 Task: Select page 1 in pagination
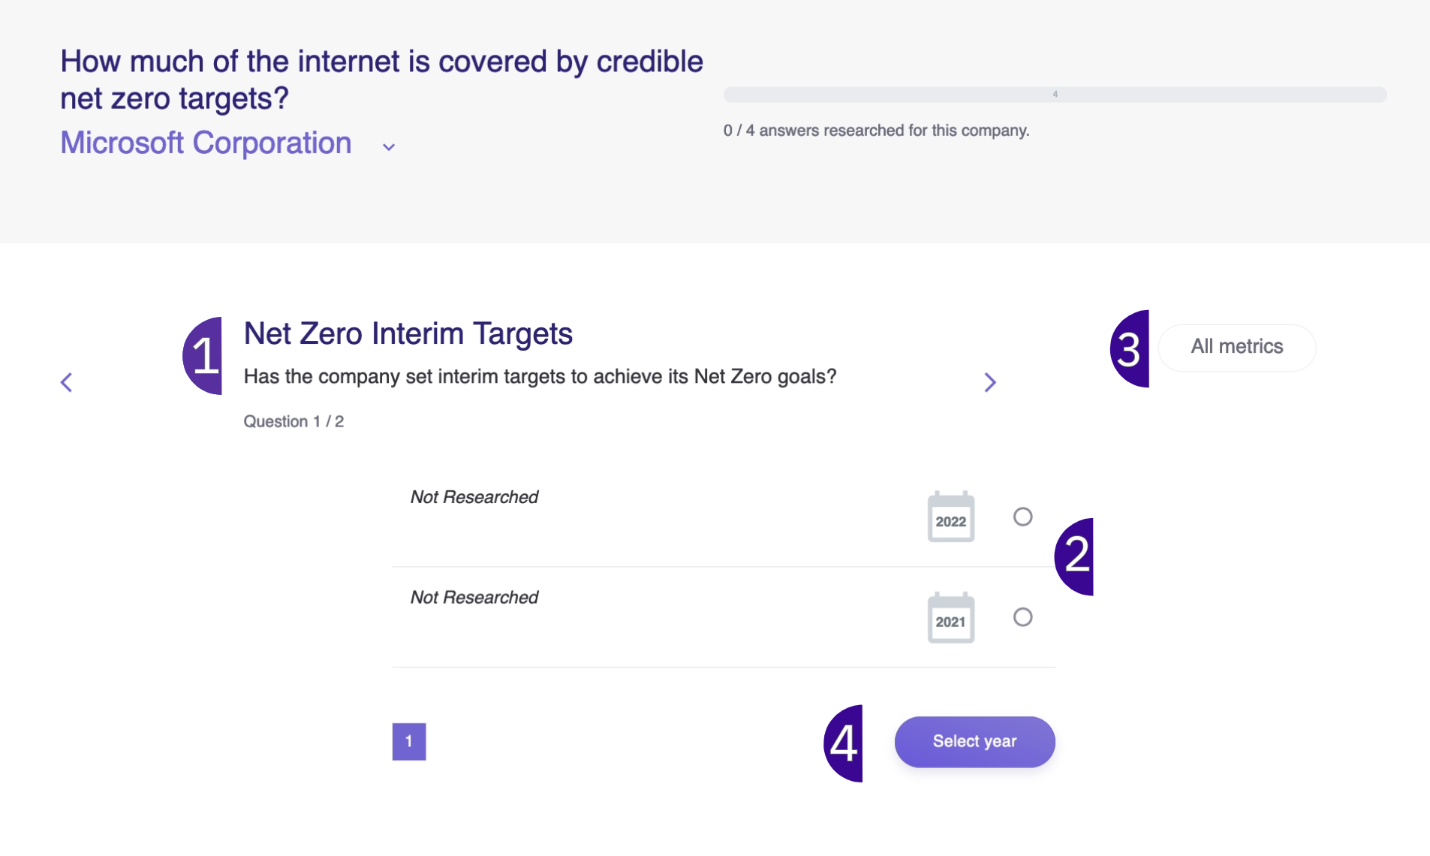409,742
